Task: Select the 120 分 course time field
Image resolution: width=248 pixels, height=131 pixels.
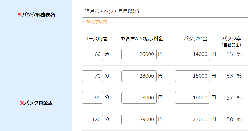Action: click(92, 119)
